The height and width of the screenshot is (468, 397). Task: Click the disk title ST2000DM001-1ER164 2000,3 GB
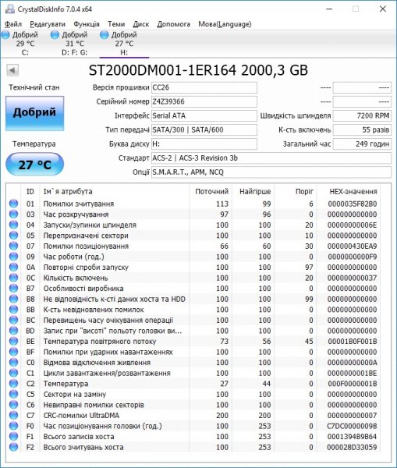198,70
